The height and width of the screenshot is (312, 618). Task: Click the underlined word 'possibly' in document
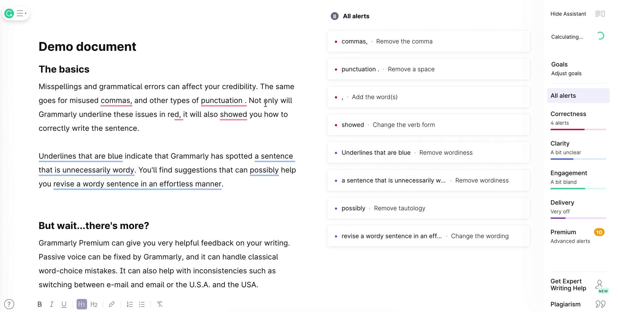pyautogui.click(x=264, y=170)
